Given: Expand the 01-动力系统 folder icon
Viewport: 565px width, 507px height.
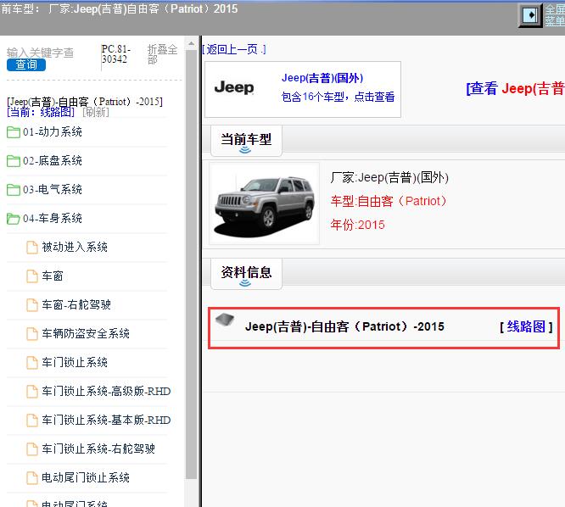Looking at the screenshot, I should [14, 132].
